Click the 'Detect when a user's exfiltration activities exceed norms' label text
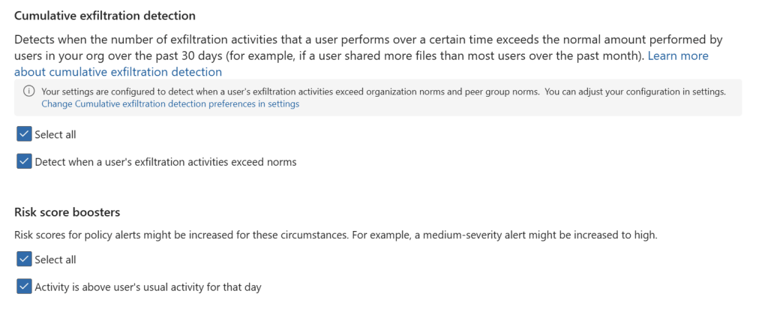This screenshot has height=309, width=768. point(166,162)
